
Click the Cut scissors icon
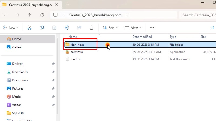(x=29, y=28)
